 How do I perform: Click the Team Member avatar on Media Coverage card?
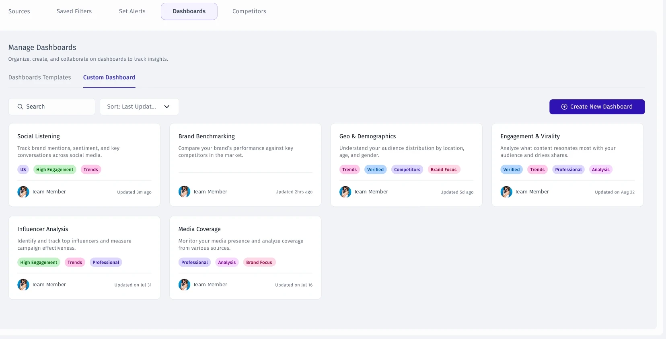(184, 285)
